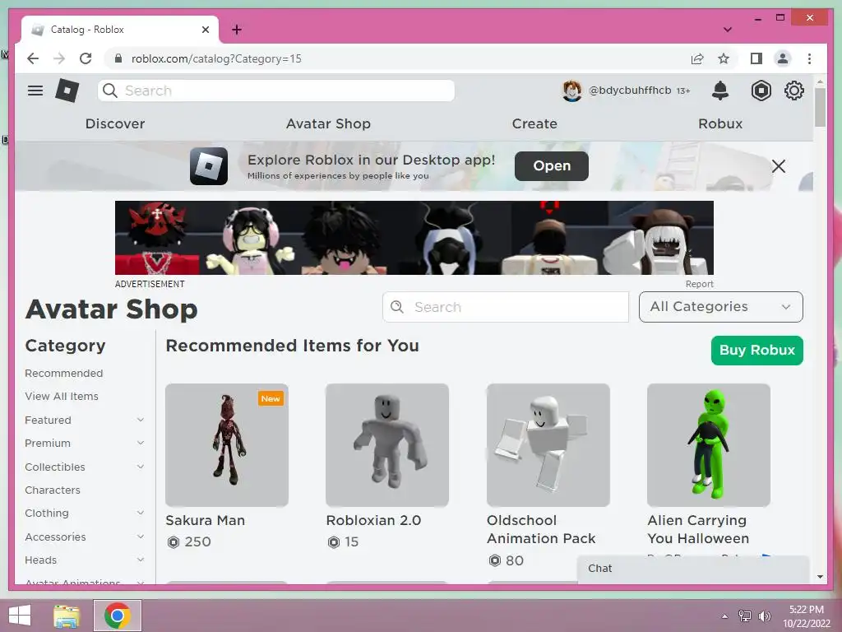Open Chrome profile icon
842x632 pixels.
click(x=783, y=58)
